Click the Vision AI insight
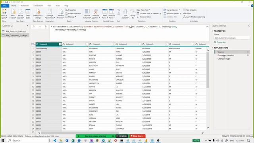The width and height of the screenshot is (254, 143). point(187,14)
